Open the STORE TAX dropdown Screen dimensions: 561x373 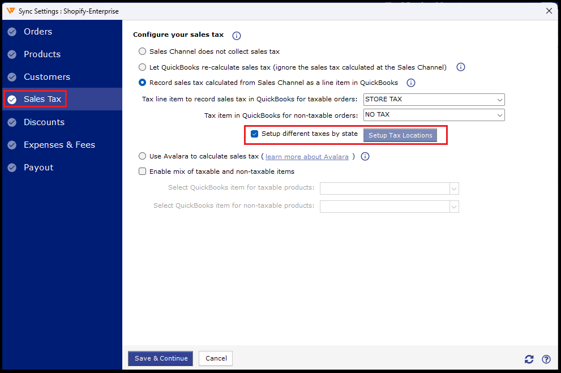(434, 100)
